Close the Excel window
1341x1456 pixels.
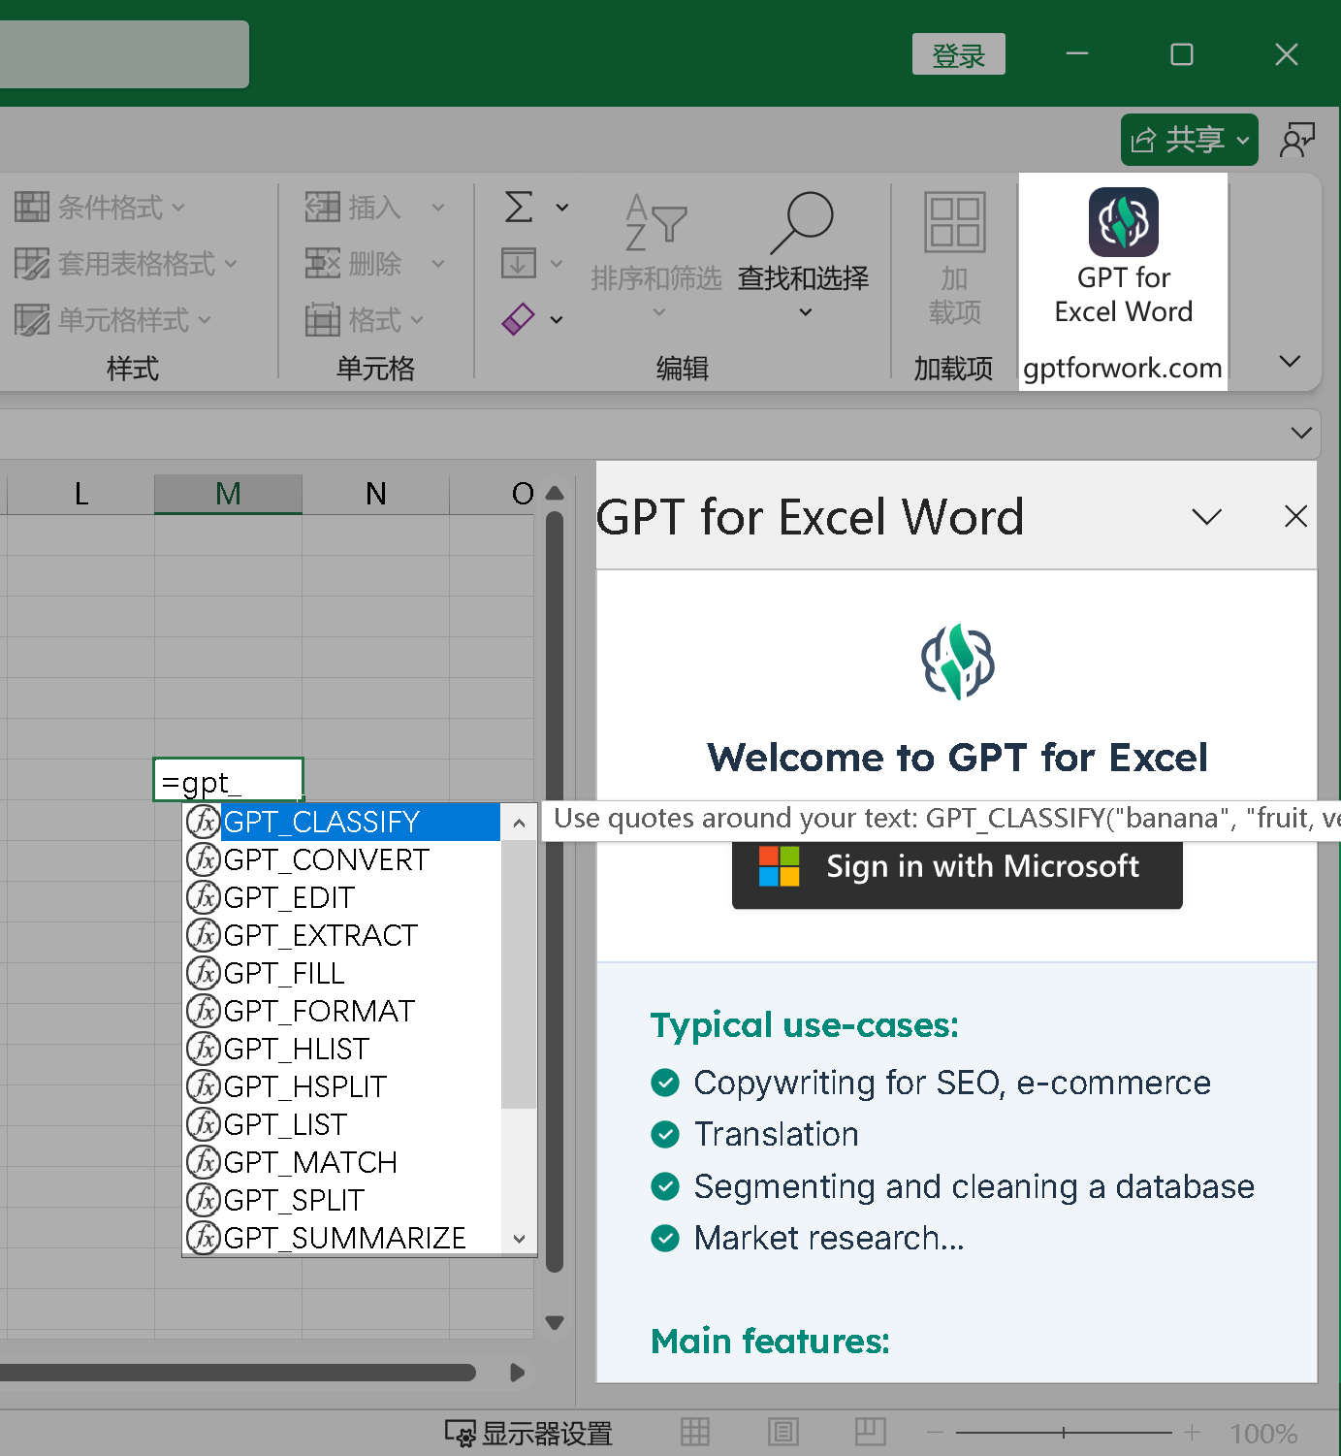[1287, 54]
